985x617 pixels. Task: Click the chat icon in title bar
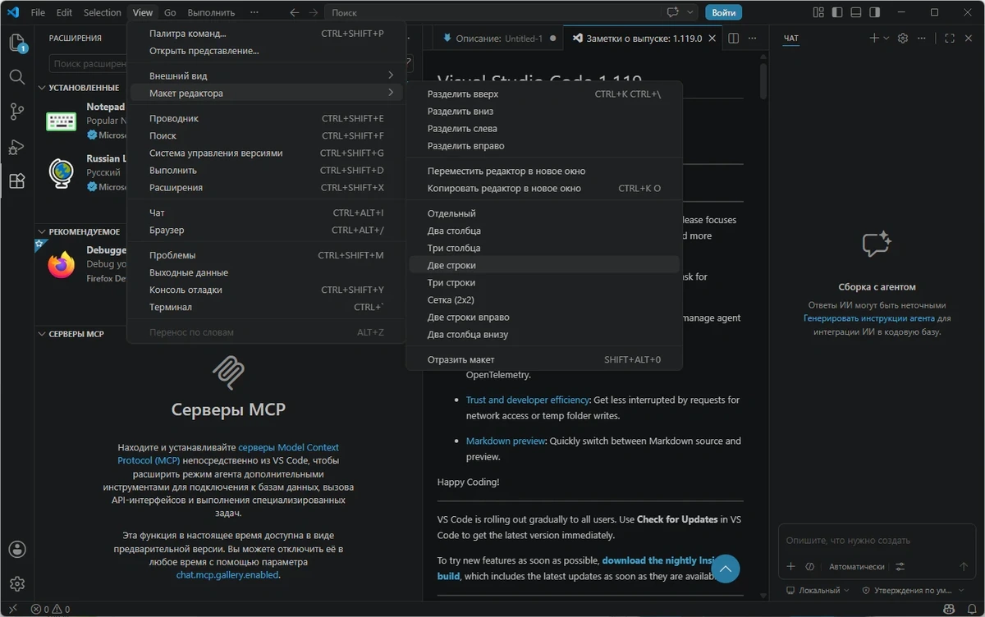(x=674, y=12)
